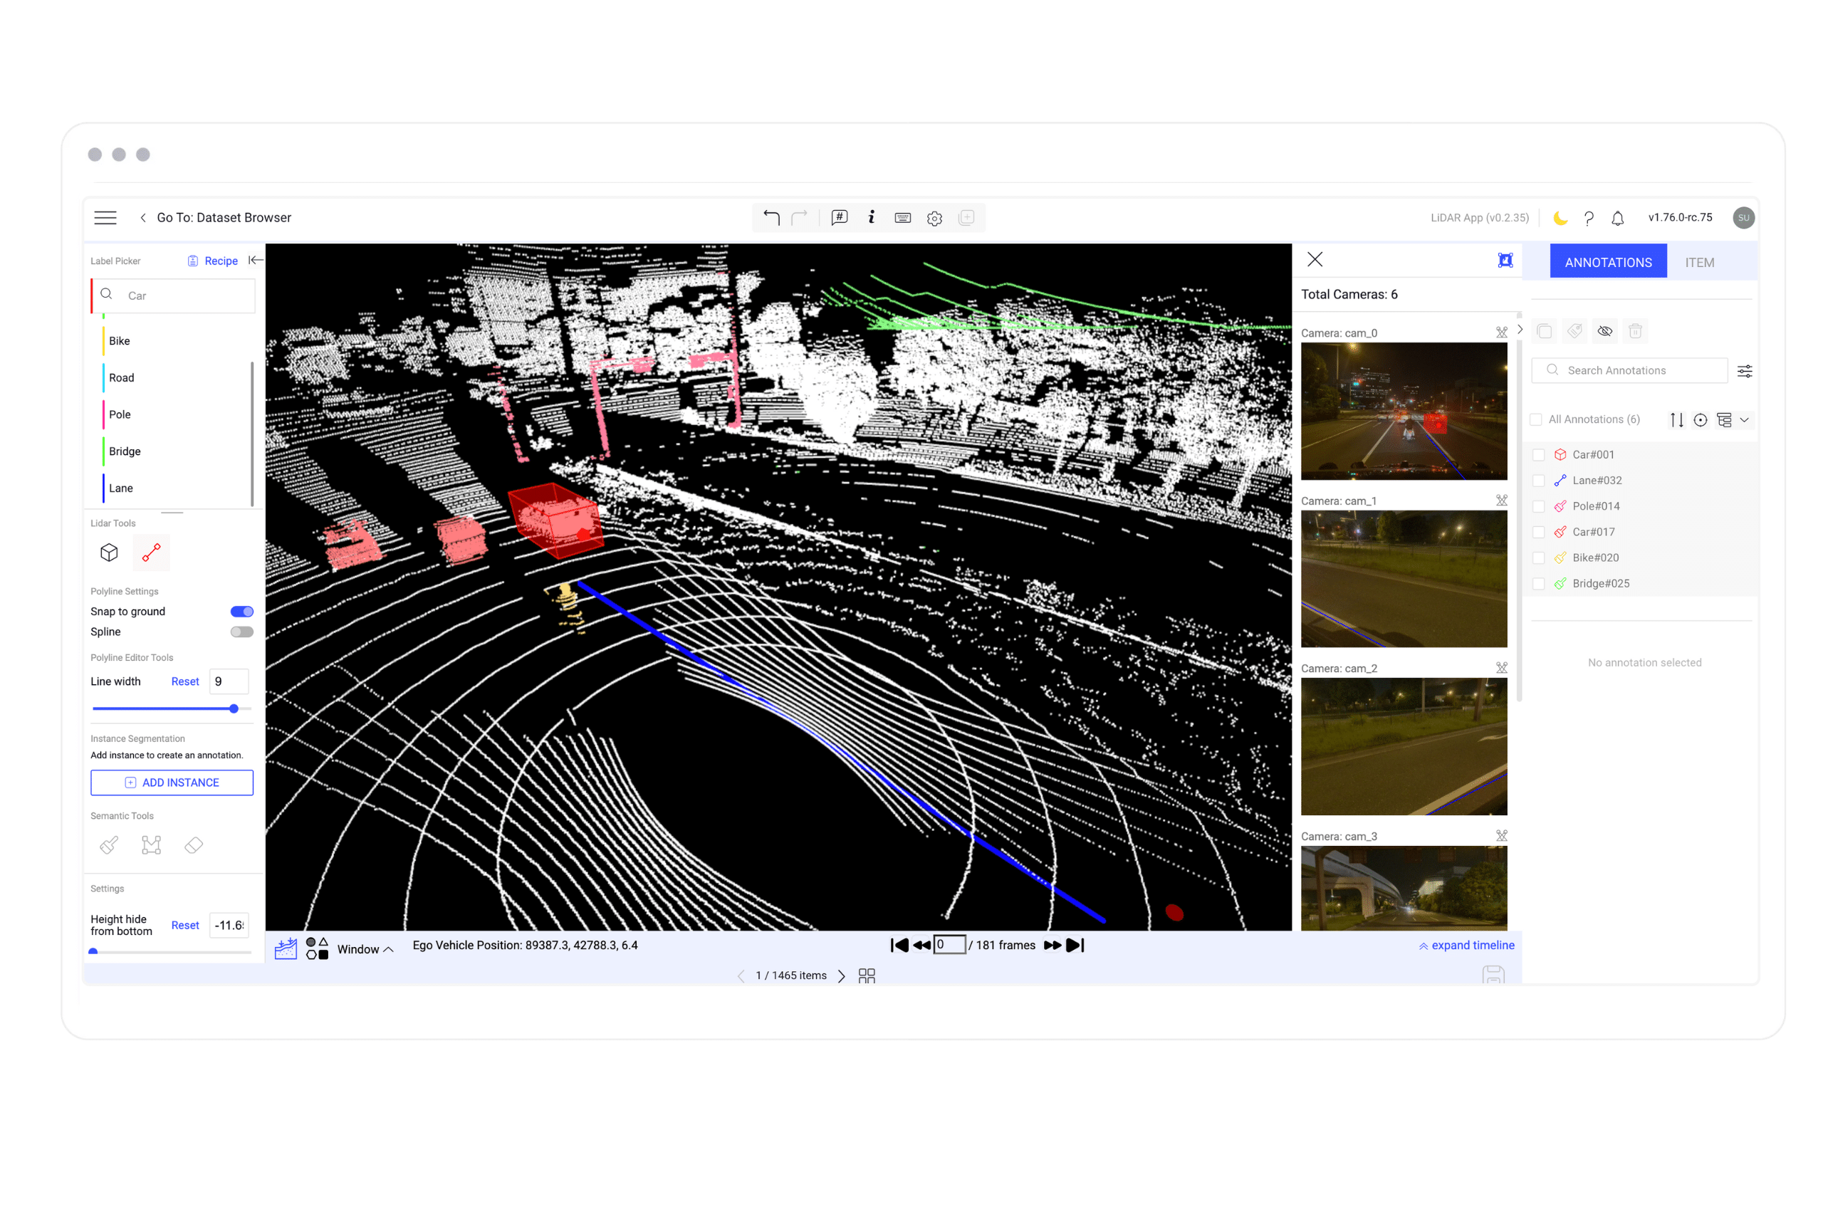
Task: Select the 3D cuboid lidar tool
Action: [109, 552]
